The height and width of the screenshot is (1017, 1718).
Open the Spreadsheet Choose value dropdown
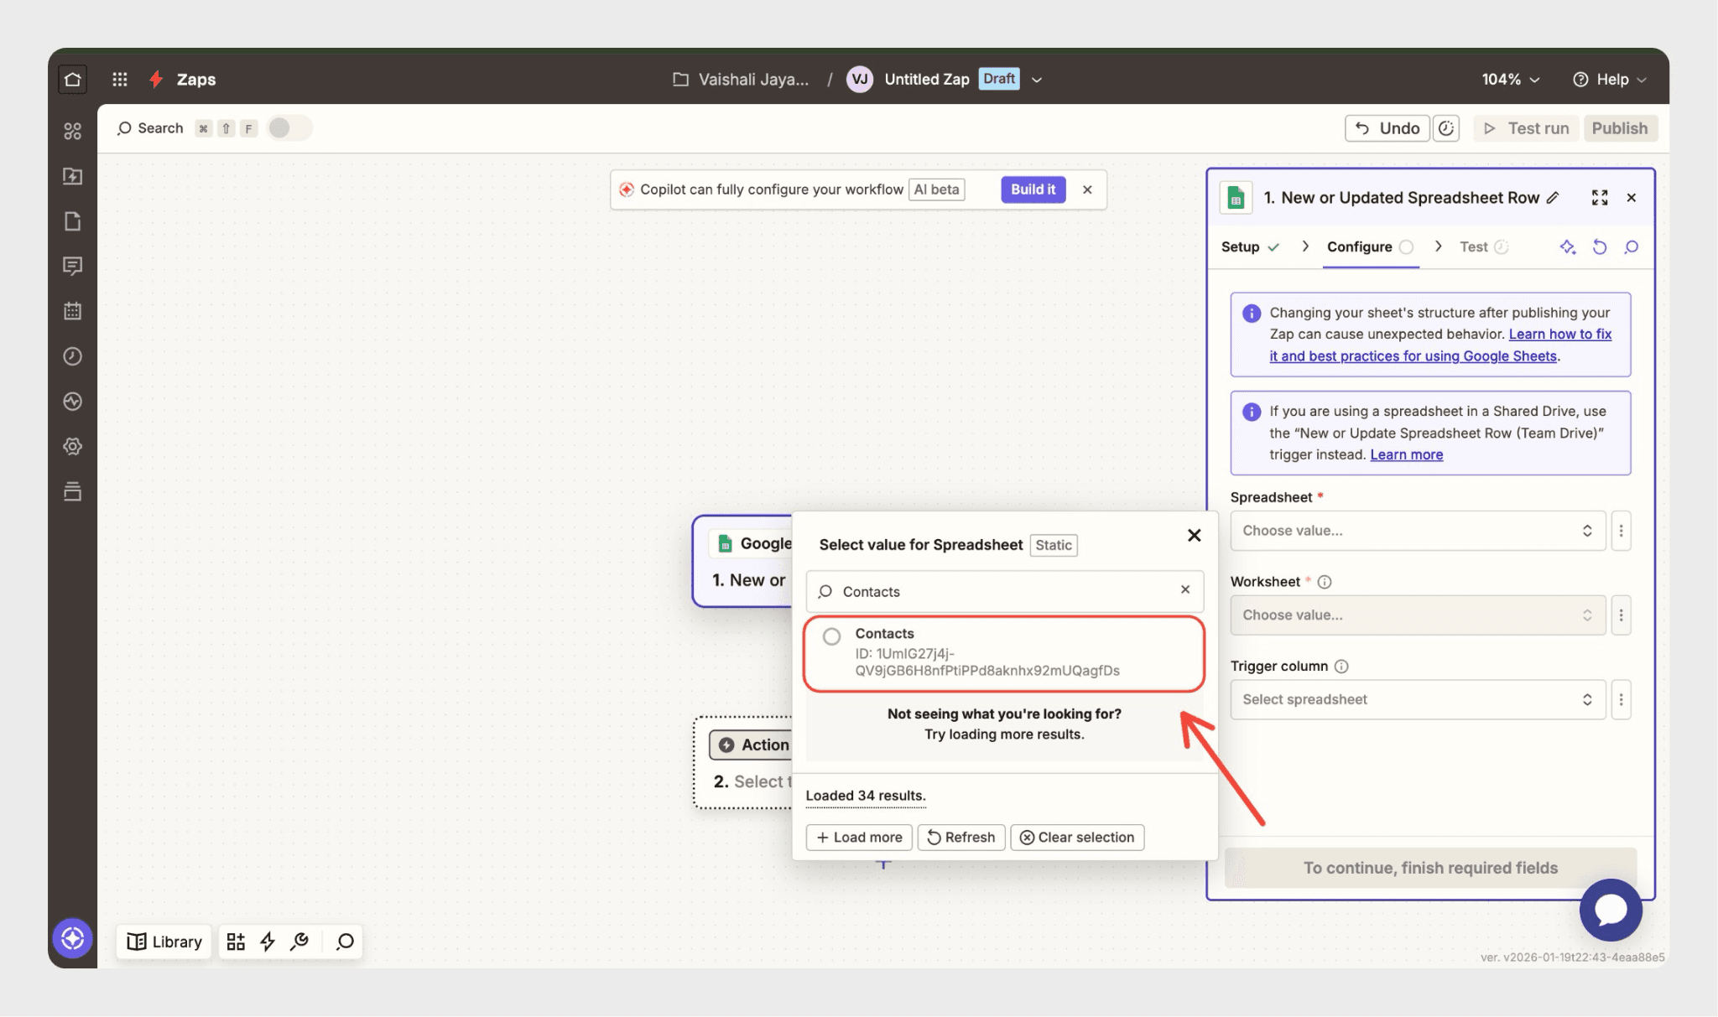coord(1417,531)
